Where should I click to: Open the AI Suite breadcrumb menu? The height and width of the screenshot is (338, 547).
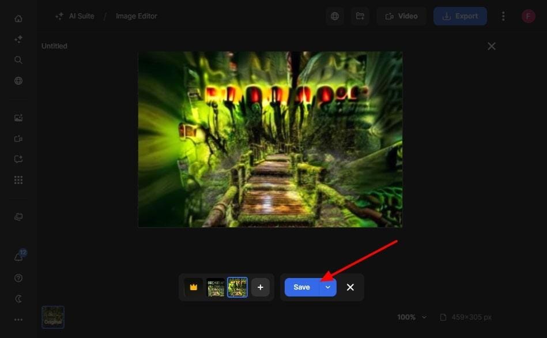click(x=80, y=16)
